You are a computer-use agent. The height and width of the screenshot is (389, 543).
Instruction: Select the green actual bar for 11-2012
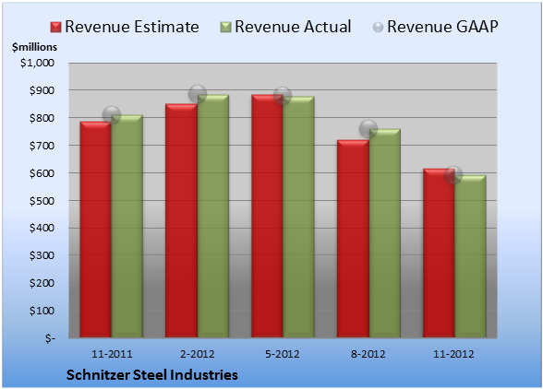click(x=470, y=256)
